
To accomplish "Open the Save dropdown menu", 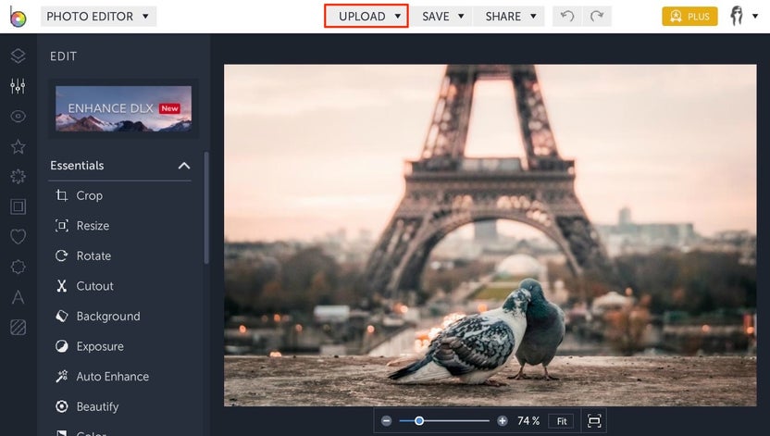I will (x=441, y=17).
